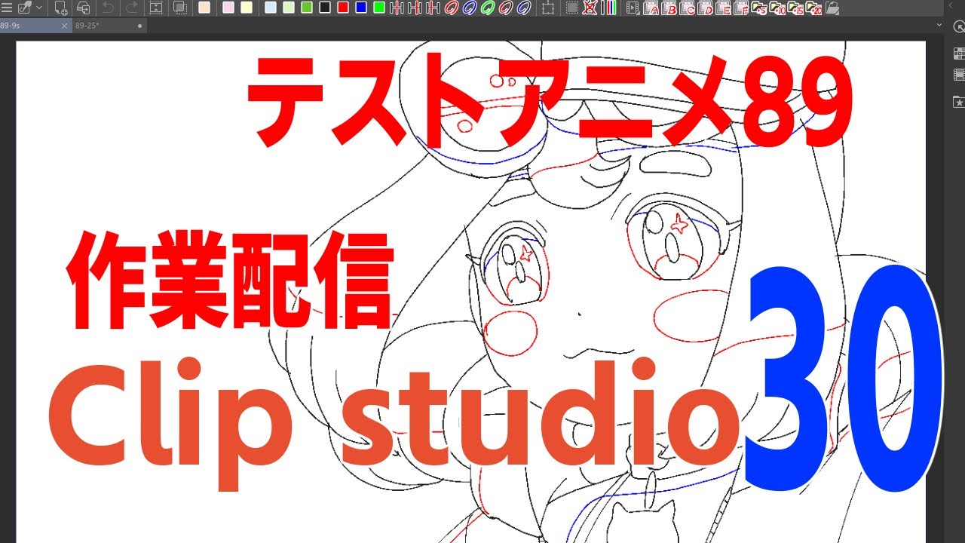The width and height of the screenshot is (965, 543).
Task: Click the red green blue vertical lines icon
Action: [x=609, y=8]
